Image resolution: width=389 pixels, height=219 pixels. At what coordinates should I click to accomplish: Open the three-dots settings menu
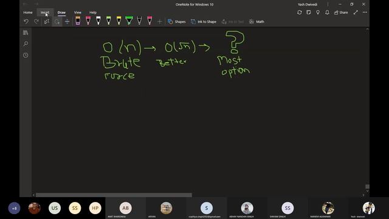pyautogui.click(x=365, y=12)
